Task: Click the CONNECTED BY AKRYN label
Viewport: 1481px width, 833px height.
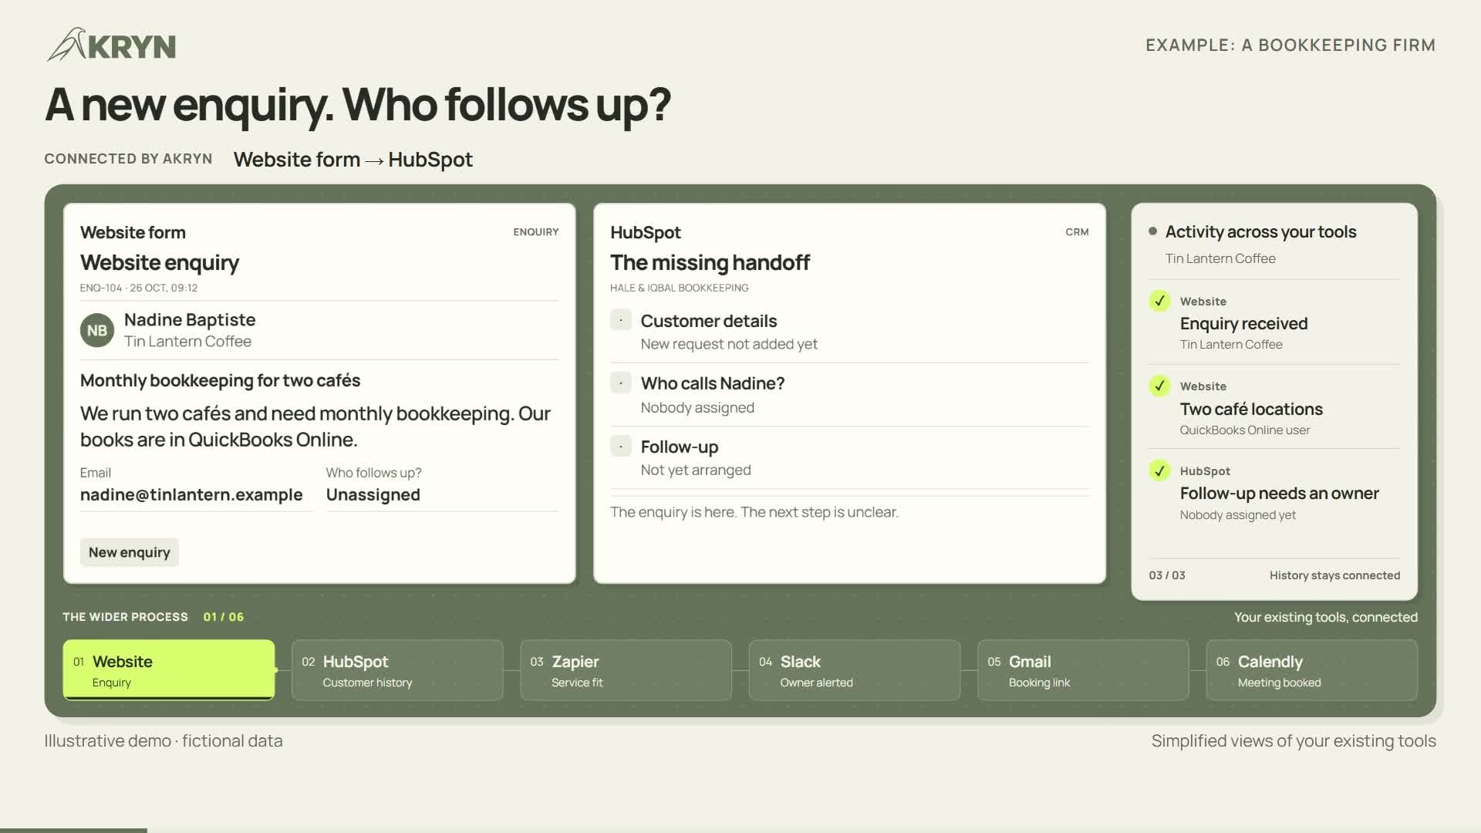Action: tap(128, 159)
